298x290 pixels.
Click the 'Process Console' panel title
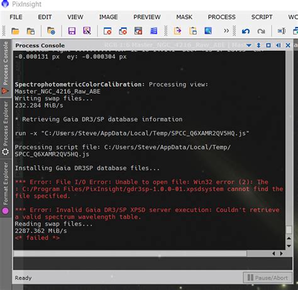[40, 45]
